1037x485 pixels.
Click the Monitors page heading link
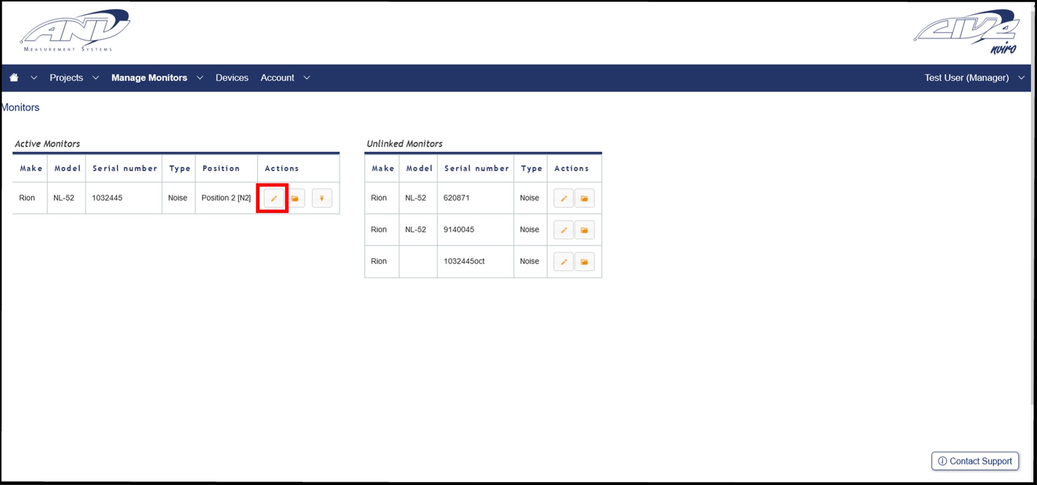tap(20, 108)
